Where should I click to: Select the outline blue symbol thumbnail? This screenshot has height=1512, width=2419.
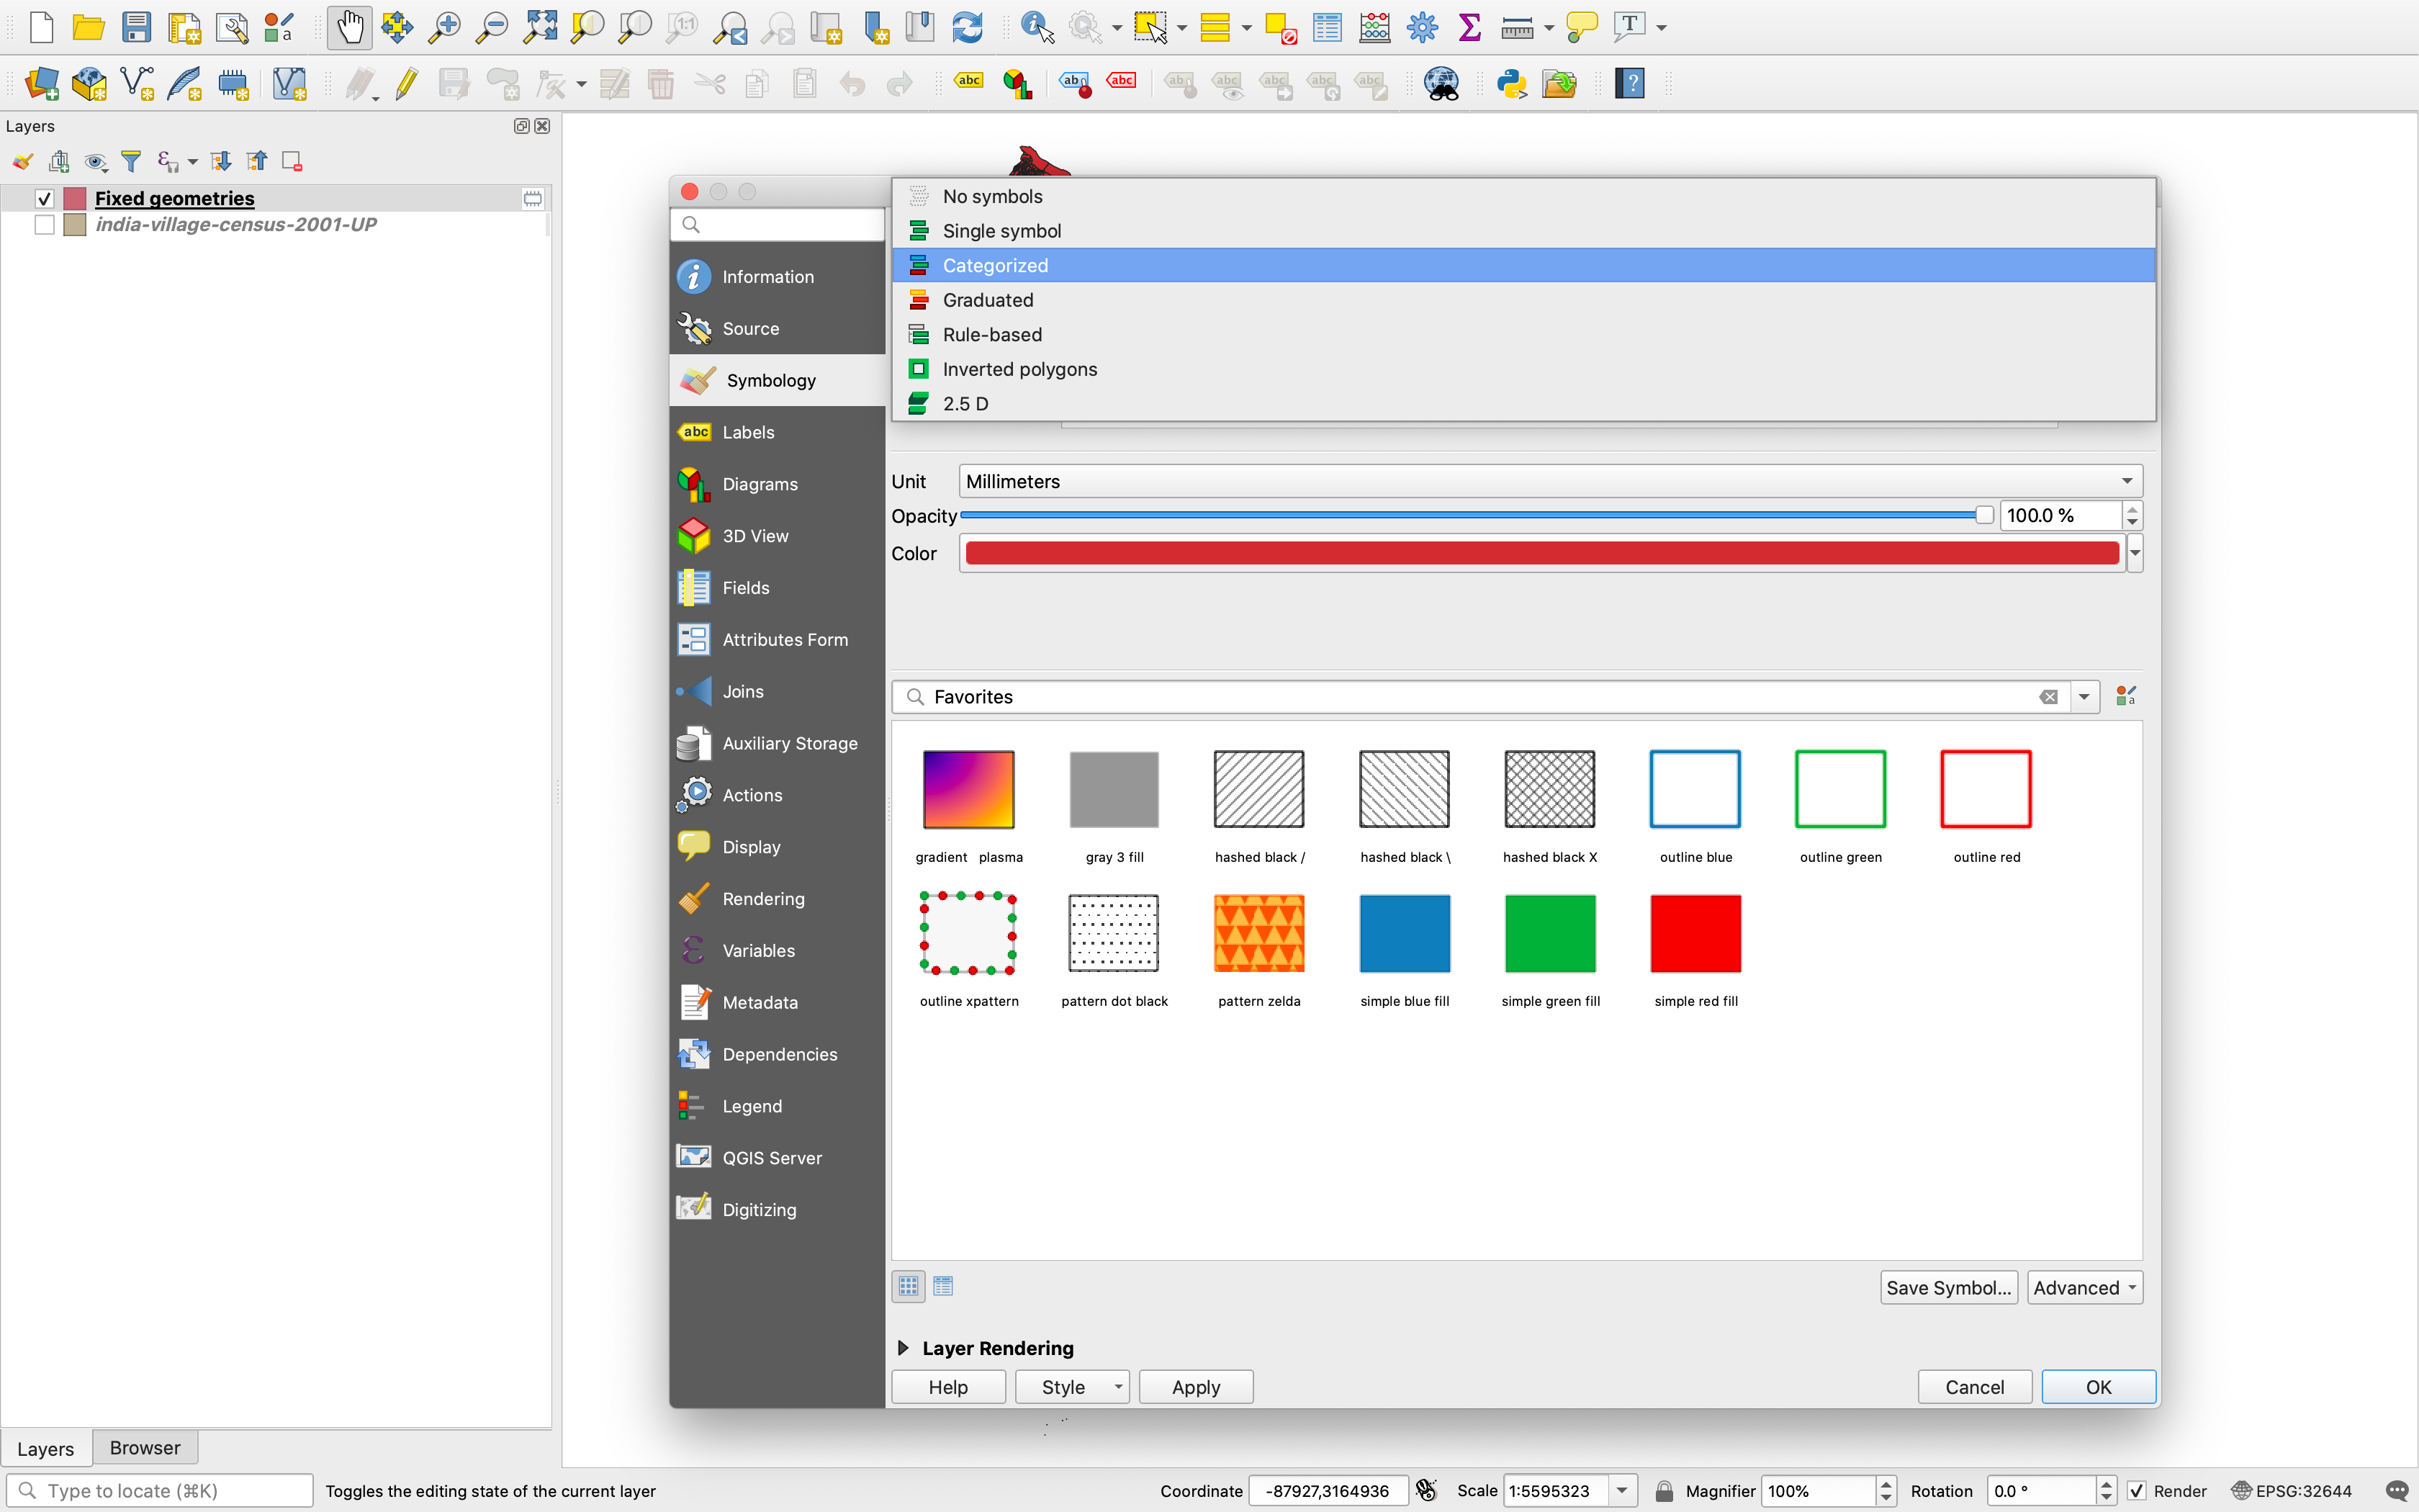coord(1694,789)
